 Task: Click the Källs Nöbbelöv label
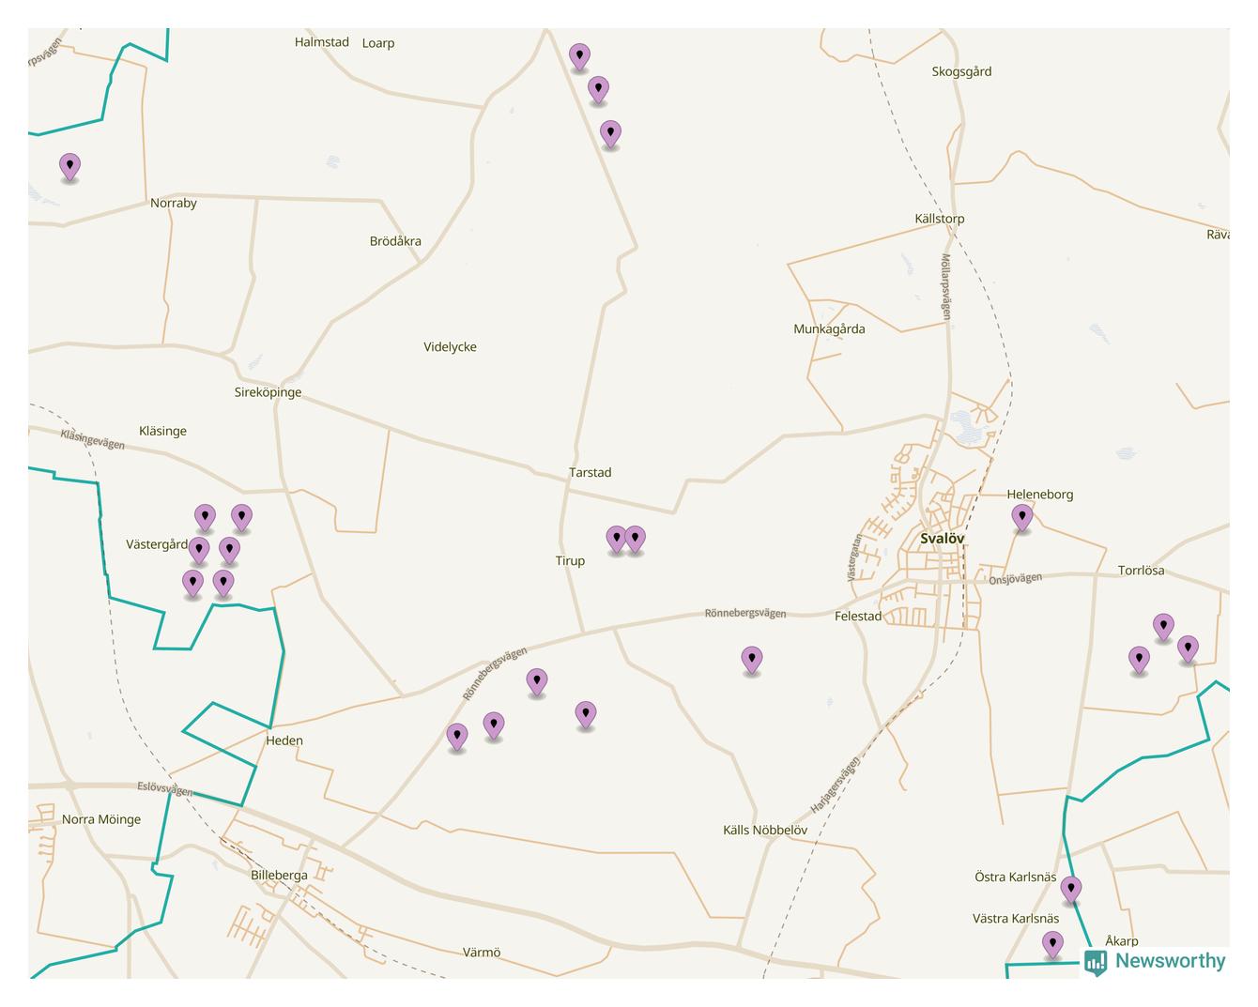click(764, 831)
